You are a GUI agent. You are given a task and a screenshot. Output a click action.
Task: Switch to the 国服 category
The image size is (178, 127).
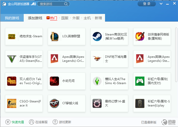coord(65,18)
